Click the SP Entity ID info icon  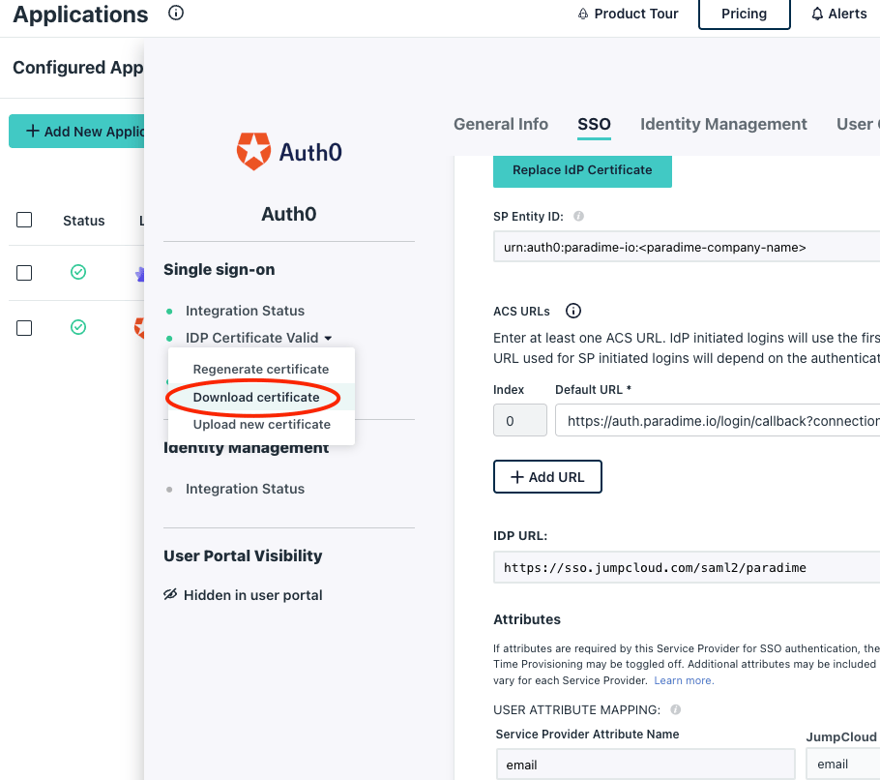(x=578, y=216)
